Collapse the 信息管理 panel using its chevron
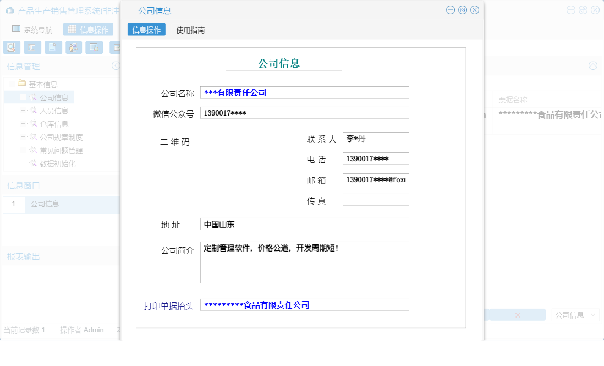The height and width of the screenshot is (366, 604). pyautogui.click(x=115, y=65)
